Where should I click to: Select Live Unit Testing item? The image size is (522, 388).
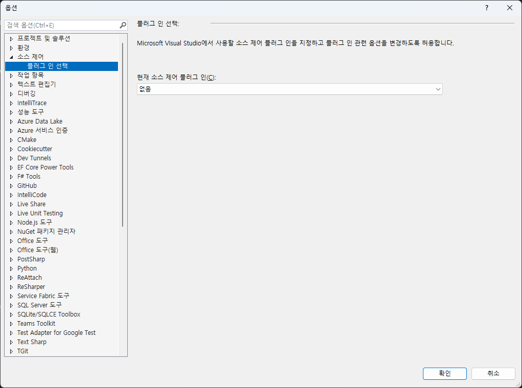point(40,213)
